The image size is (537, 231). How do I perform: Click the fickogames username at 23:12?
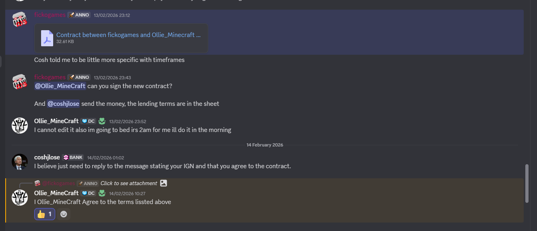tap(50, 15)
